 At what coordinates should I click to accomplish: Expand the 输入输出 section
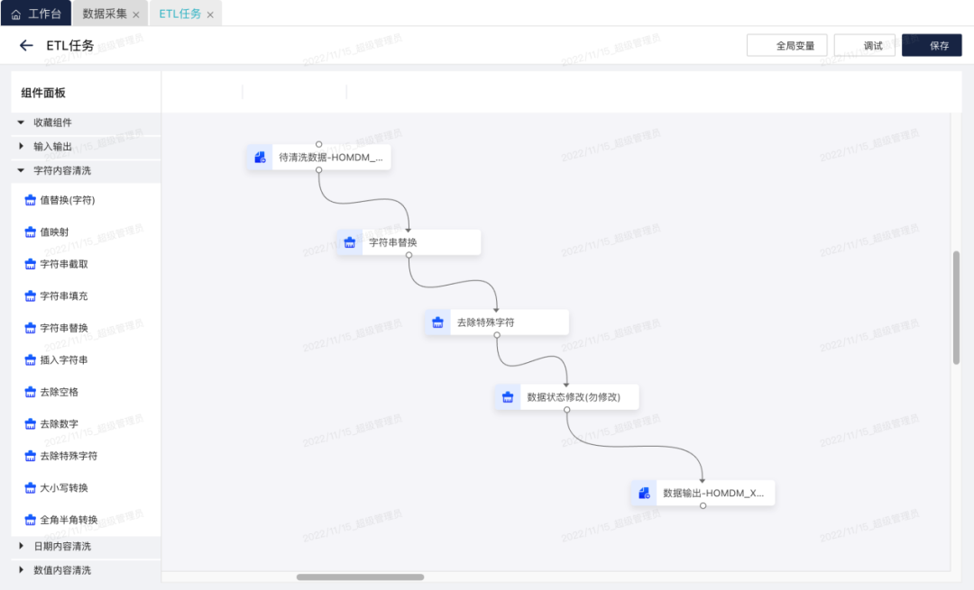(x=21, y=146)
